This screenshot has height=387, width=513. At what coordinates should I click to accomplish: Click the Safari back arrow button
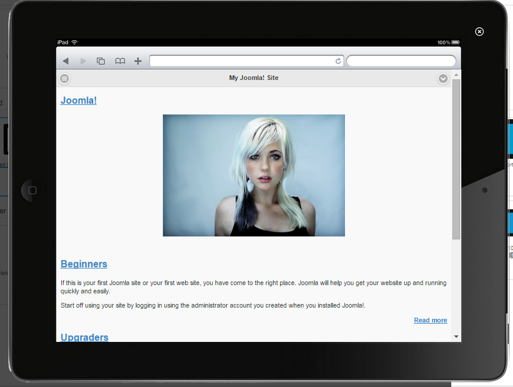click(66, 61)
